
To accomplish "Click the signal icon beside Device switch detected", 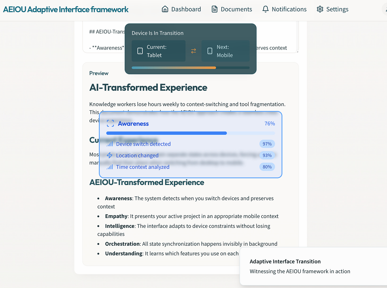I will pyautogui.click(x=110, y=144).
